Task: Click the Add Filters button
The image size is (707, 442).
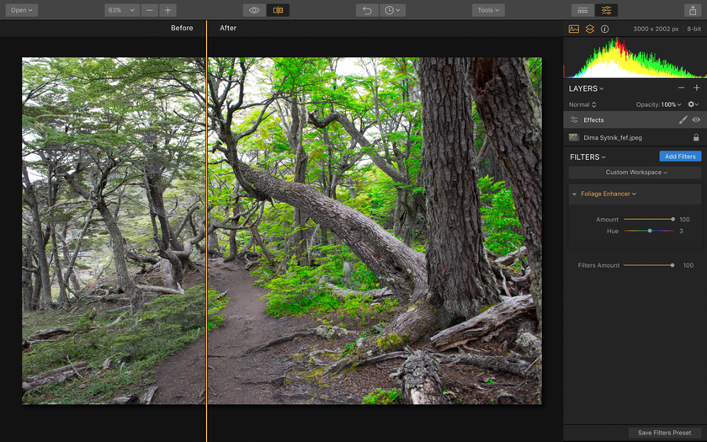Action: click(680, 156)
